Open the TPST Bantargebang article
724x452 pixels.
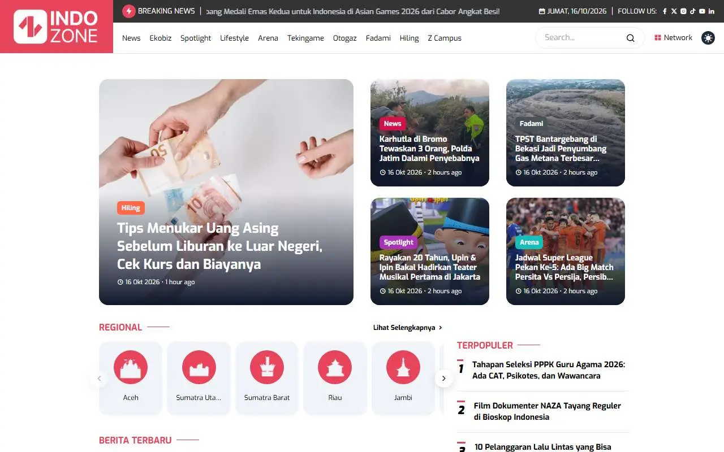[561, 149]
